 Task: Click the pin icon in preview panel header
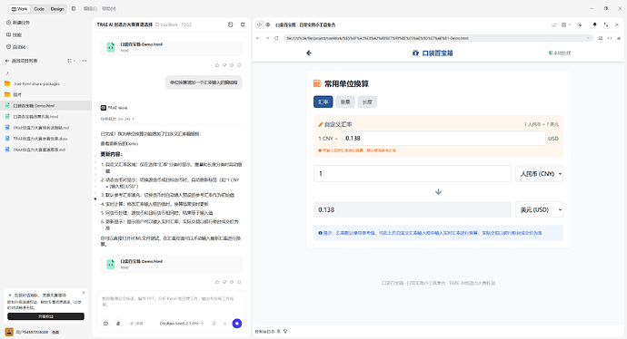click(594, 24)
